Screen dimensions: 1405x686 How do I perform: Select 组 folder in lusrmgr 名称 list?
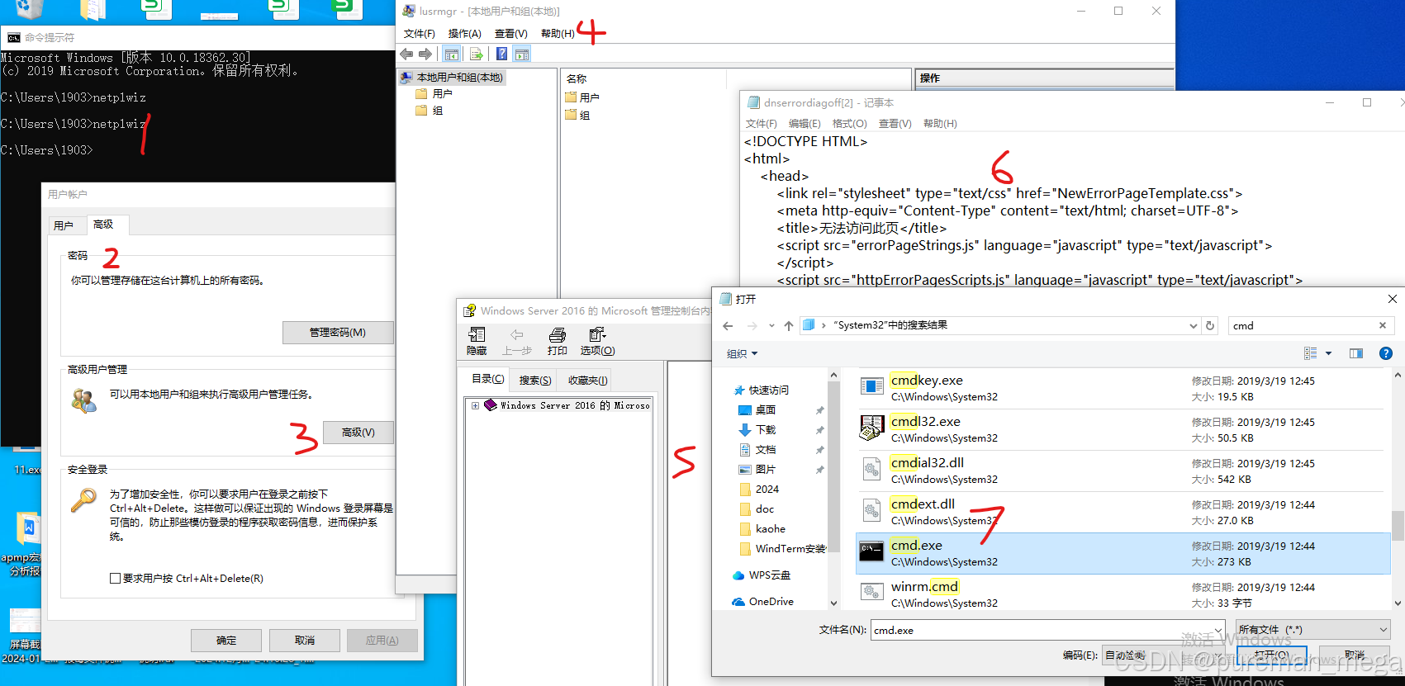click(x=577, y=116)
